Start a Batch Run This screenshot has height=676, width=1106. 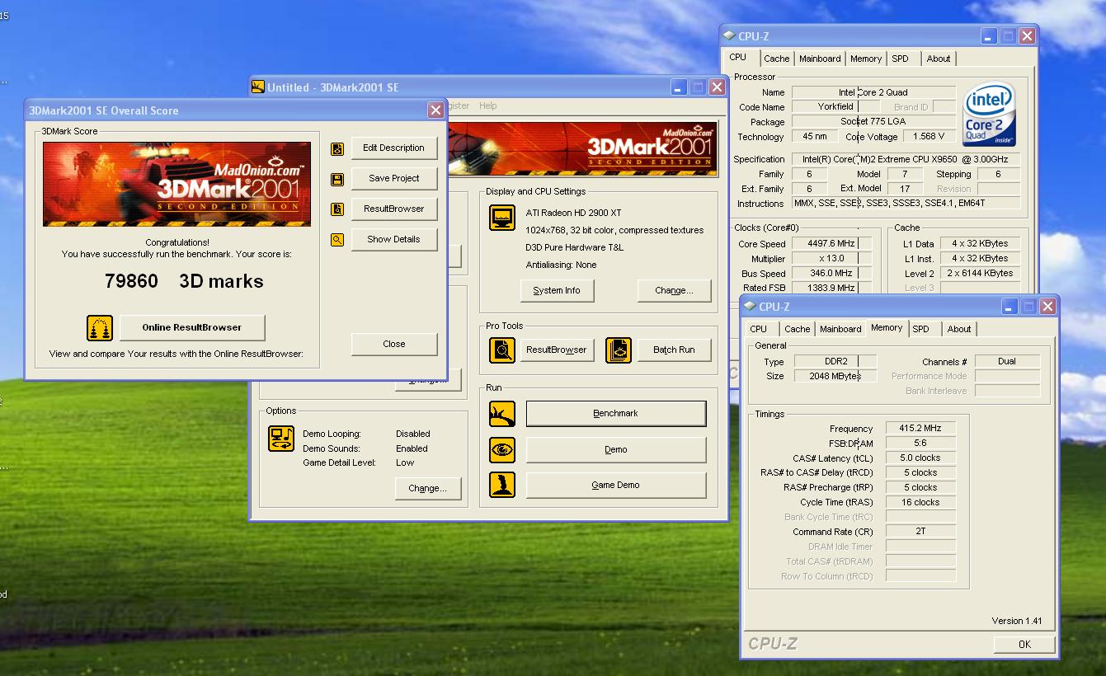(x=674, y=350)
